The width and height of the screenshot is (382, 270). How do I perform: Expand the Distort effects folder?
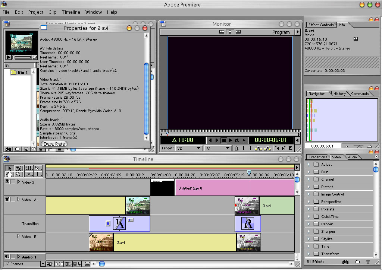pos(309,187)
